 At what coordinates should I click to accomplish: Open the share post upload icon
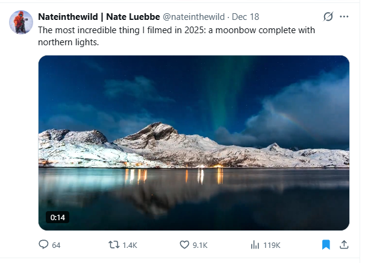point(344,245)
